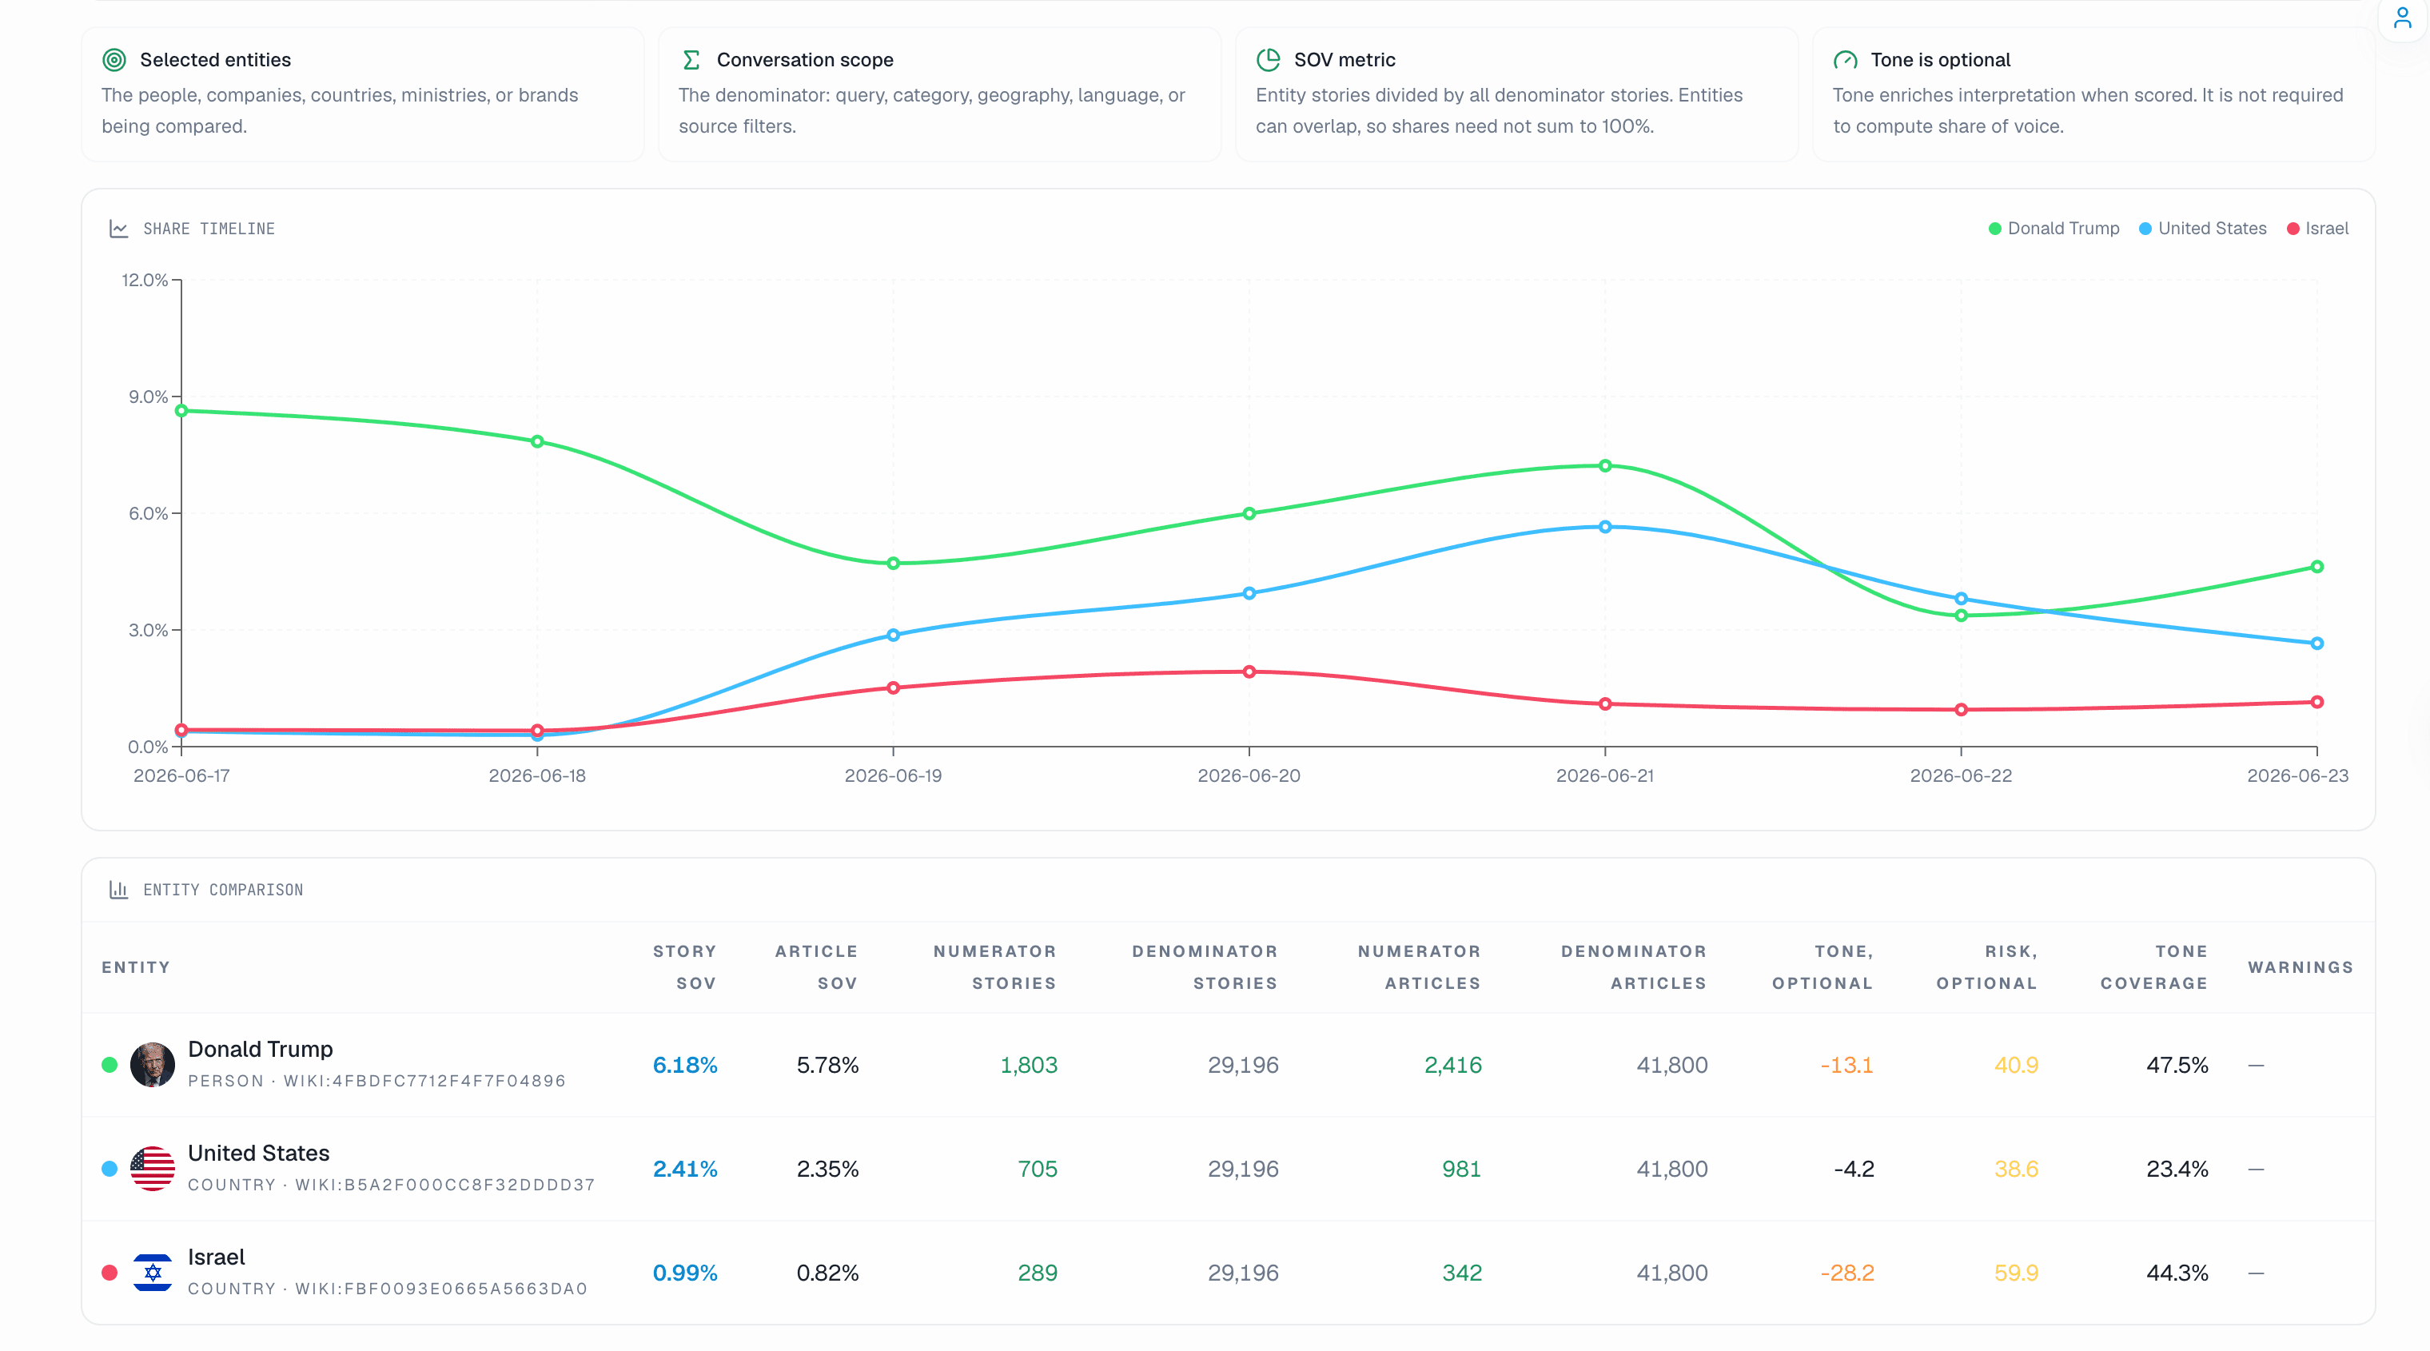Select United States data point on 2026-06-19

coord(892,635)
